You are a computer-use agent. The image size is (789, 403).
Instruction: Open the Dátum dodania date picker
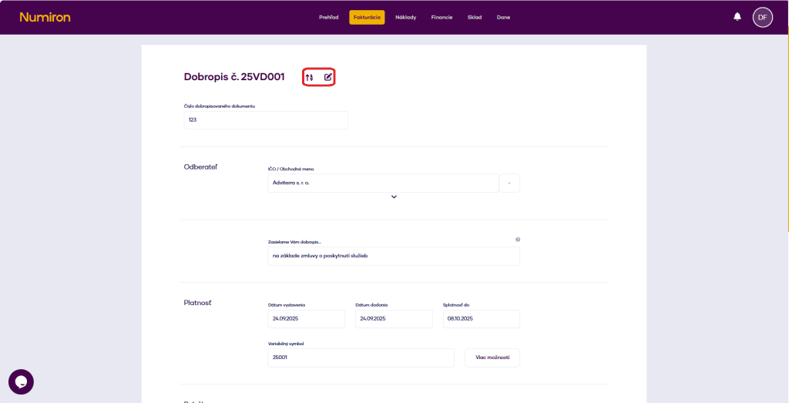[x=393, y=318]
